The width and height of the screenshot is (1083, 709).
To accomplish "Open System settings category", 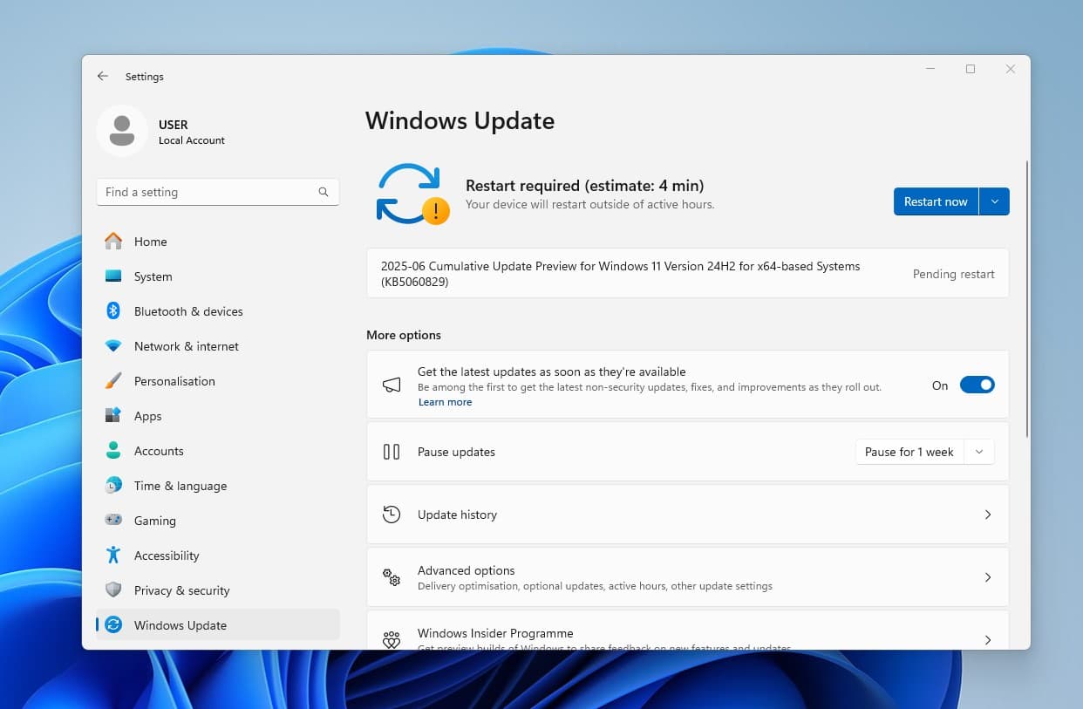I will click(x=217, y=276).
